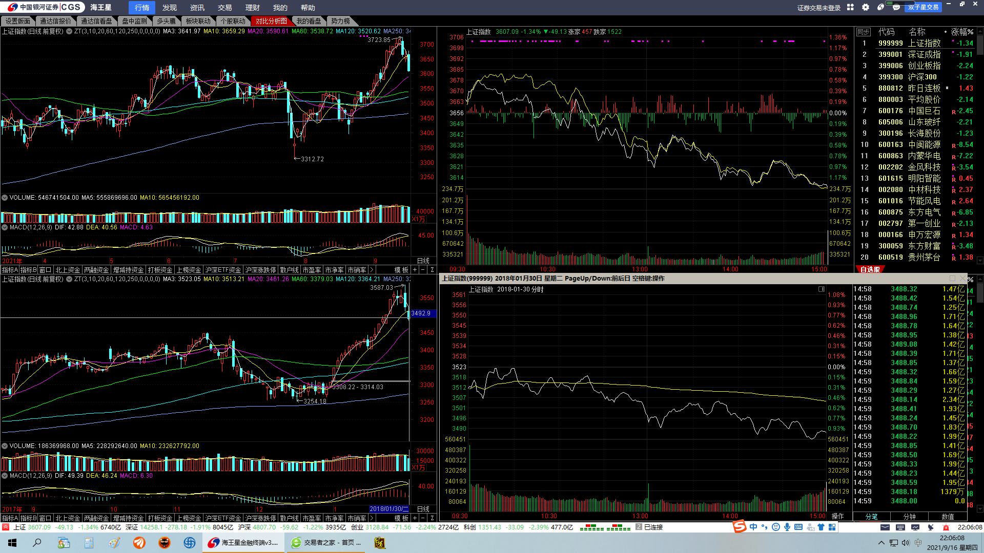Toggle the 同步 sync button in the quote list
This screenshot has height=553, width=984.
click(864, 32)
